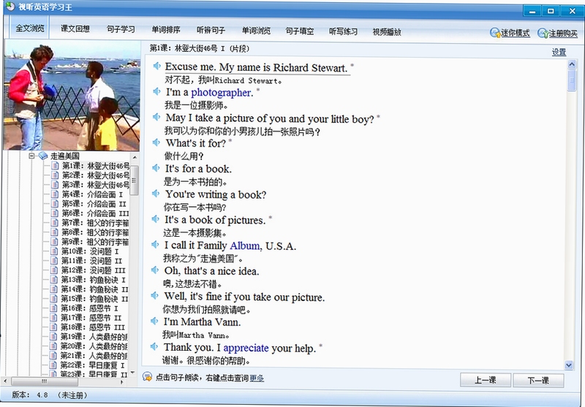The height and width of the screenshot is (407, 585).
Task: Click the app logo in title bar
Action: tap(10, 7)
